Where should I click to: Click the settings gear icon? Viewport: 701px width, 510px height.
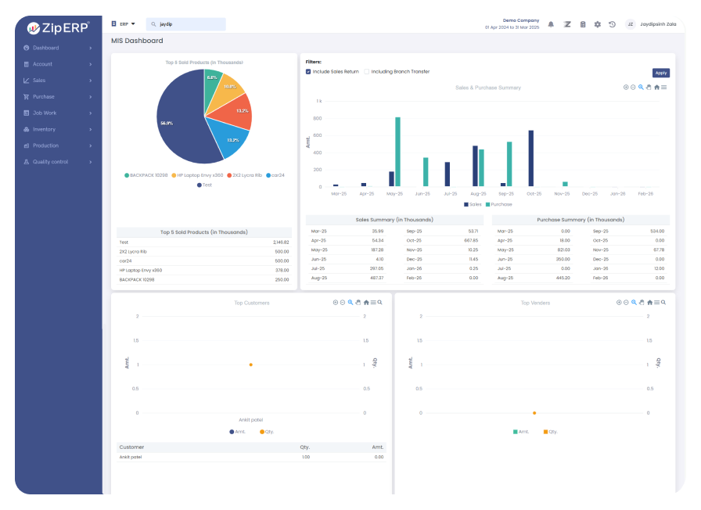(597, 24)
